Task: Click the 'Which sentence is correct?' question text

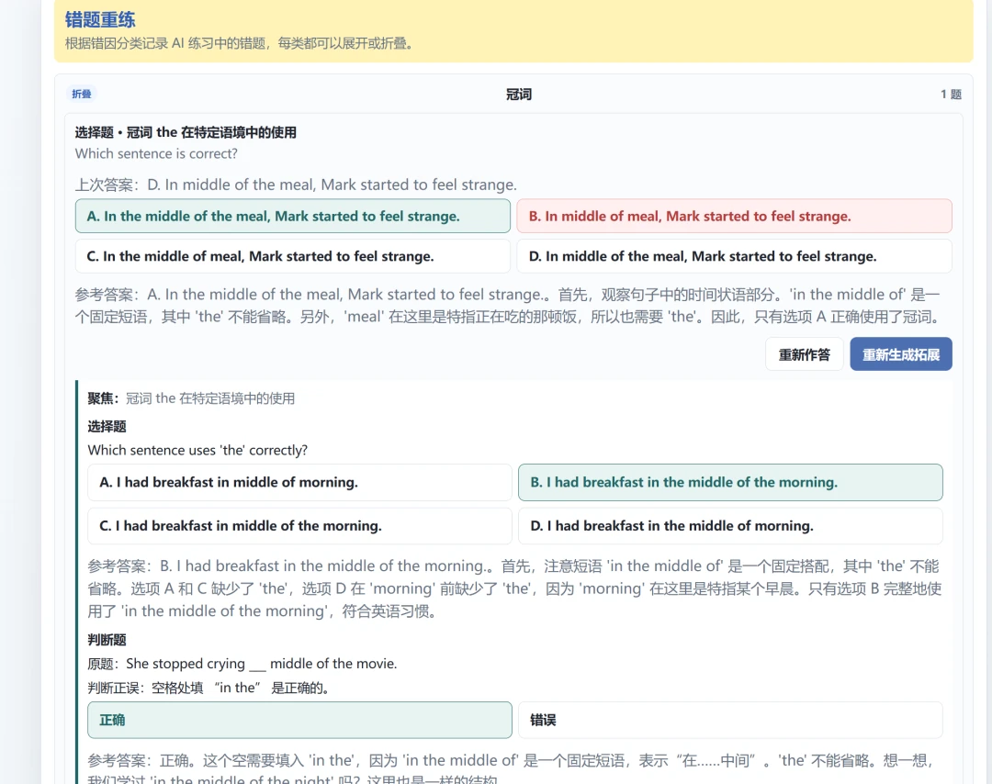Action: coord(156,153)
